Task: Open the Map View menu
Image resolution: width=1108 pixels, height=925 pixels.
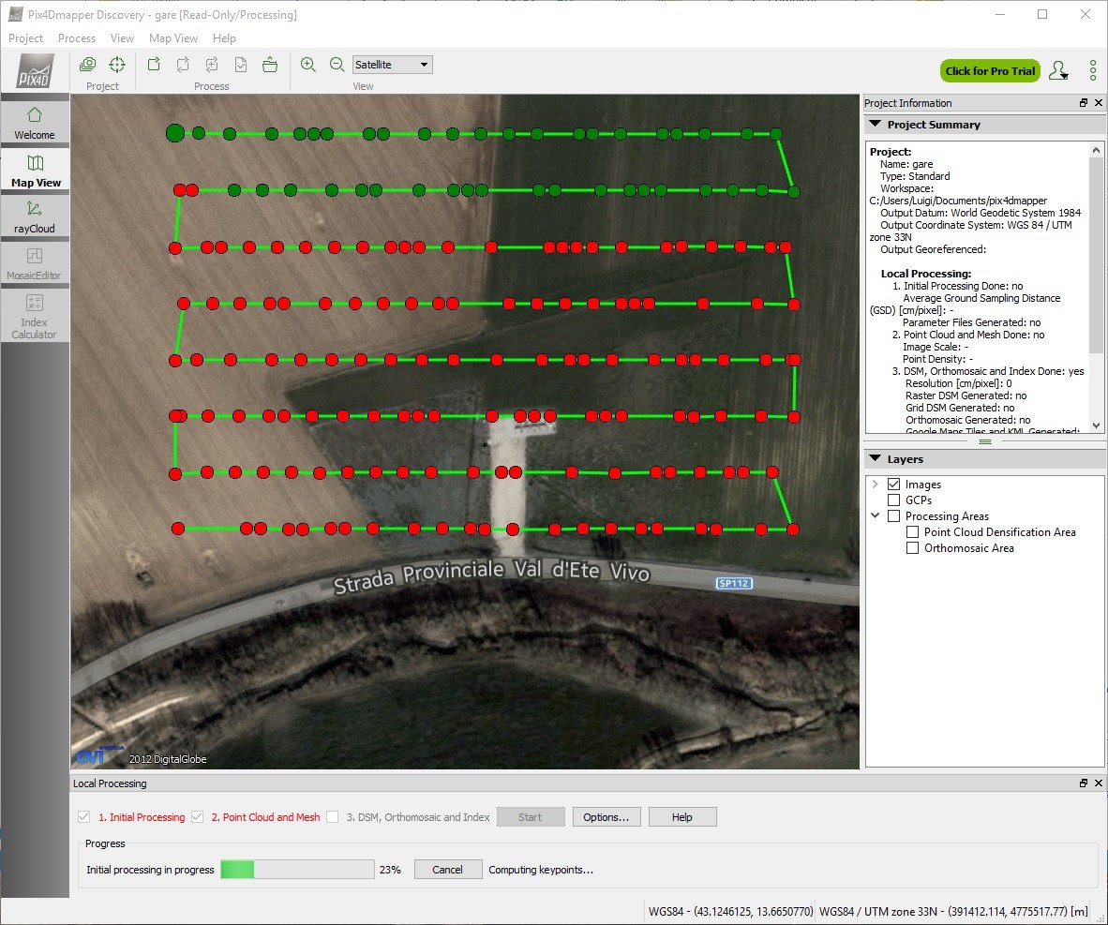Action: (173, 38)
